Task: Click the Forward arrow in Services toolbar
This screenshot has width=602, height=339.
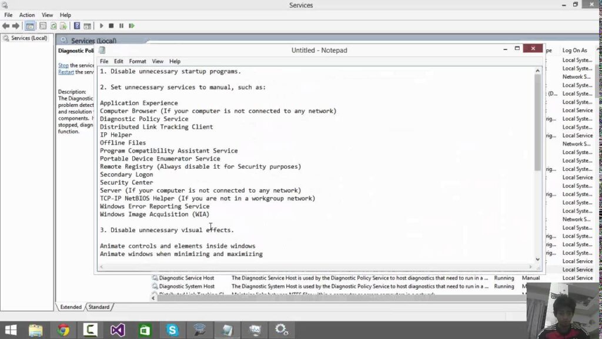Action: click(x=16, y=26)
